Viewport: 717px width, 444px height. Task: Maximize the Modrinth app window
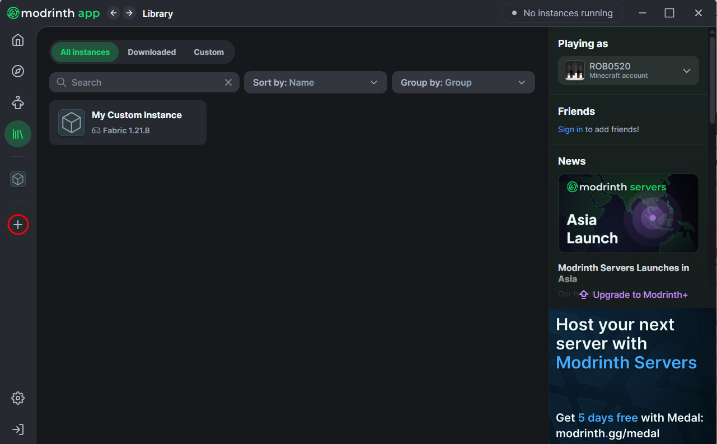pyautogui.click(x=669, y=13)
